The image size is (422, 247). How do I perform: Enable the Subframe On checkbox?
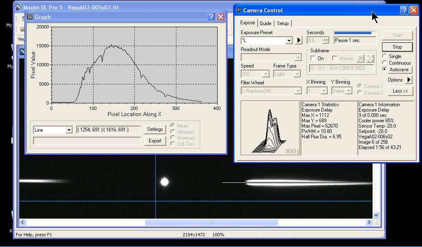(x=313, y=58)
